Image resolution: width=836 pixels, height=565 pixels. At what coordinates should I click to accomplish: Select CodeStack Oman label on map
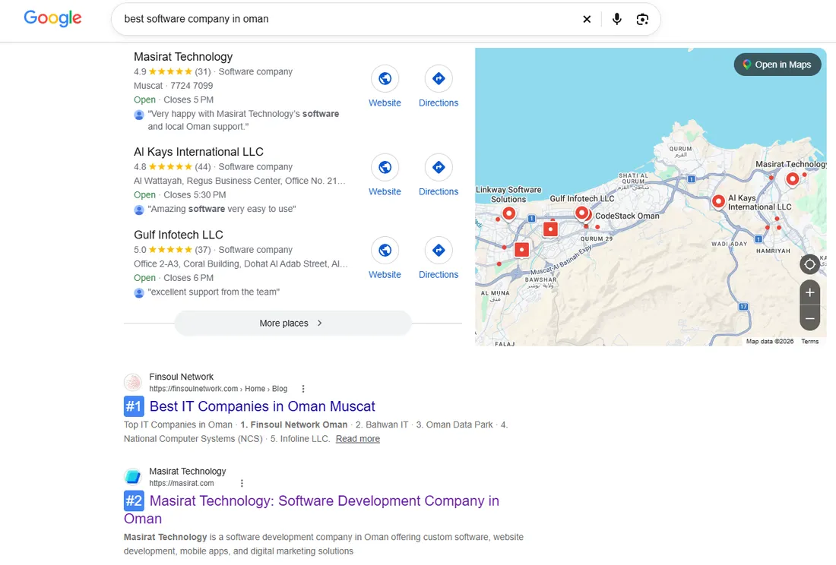click(x=627, y=216)
